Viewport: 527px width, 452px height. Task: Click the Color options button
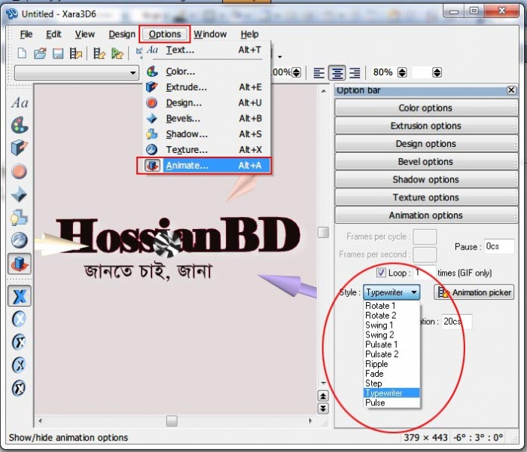click(426, 108)
